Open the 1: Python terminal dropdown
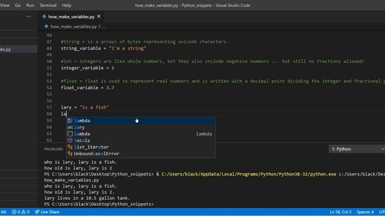The width and height of the screenshot is (385, 216). pyautogui.click(x=357, y=149)
